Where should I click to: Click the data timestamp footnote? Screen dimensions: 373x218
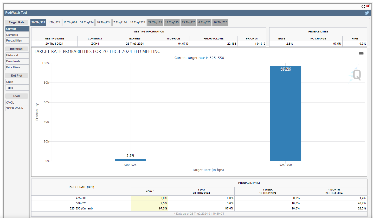(199, 214)
